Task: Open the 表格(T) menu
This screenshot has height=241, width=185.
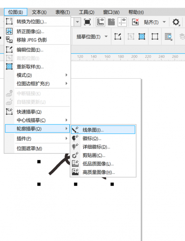Action: point(62,12)
